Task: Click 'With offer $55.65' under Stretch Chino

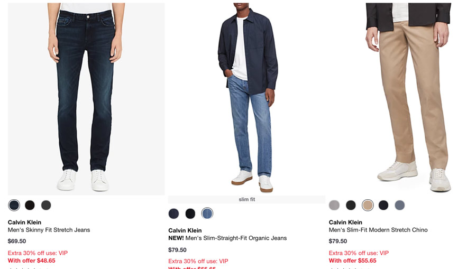Action: (x=353, y=261)
